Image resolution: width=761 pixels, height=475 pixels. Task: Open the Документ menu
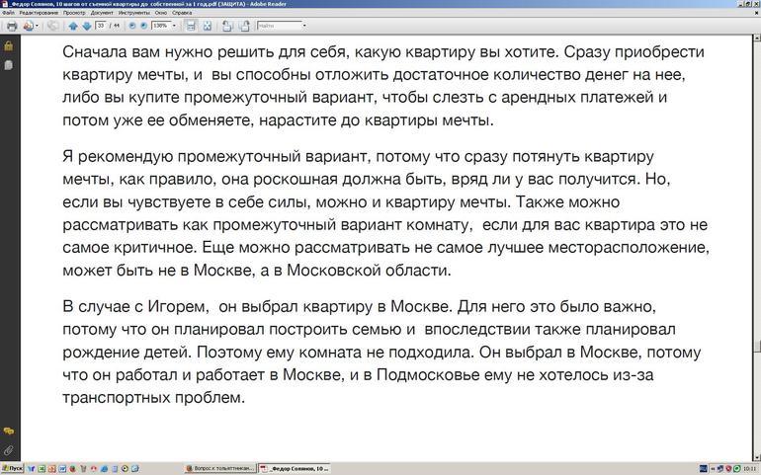click(102, 13)
